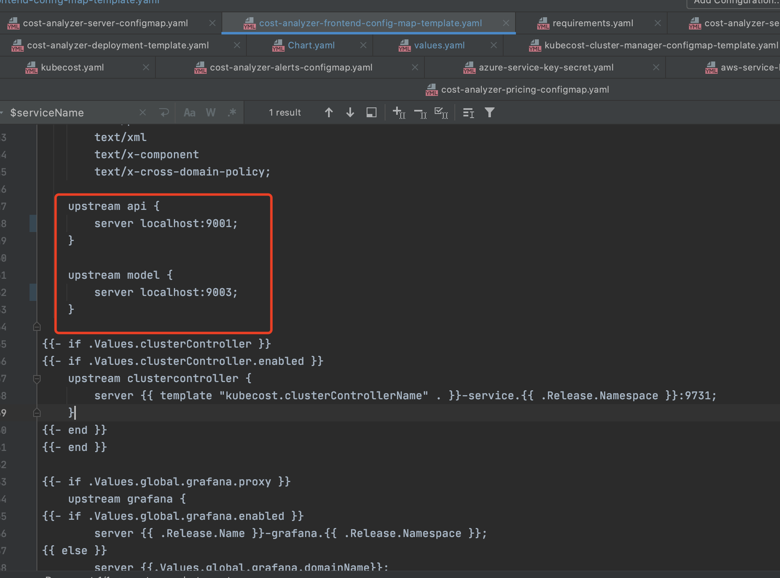Close the requirements.yaml tab

(x=658, y=23)
